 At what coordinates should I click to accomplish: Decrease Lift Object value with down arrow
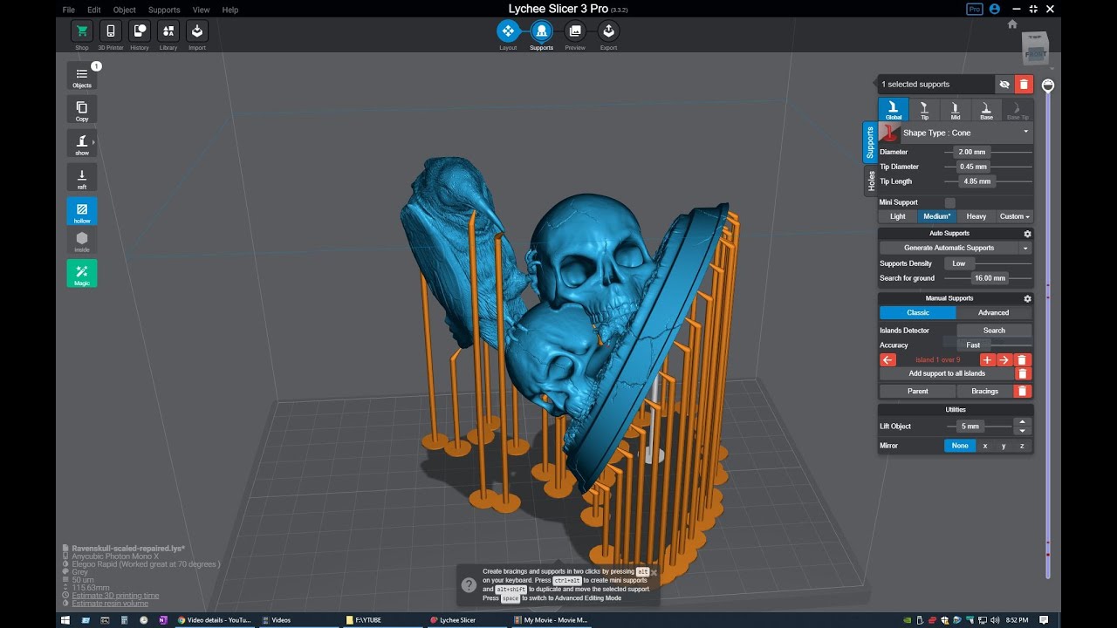[x=1022, y=431]
